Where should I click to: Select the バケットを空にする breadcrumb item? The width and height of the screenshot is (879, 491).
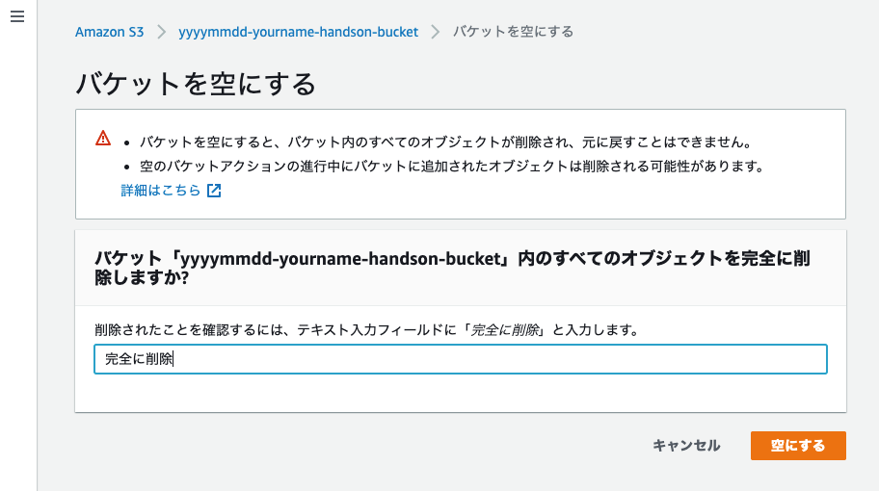pyautogui.click(x=513, y=32)
